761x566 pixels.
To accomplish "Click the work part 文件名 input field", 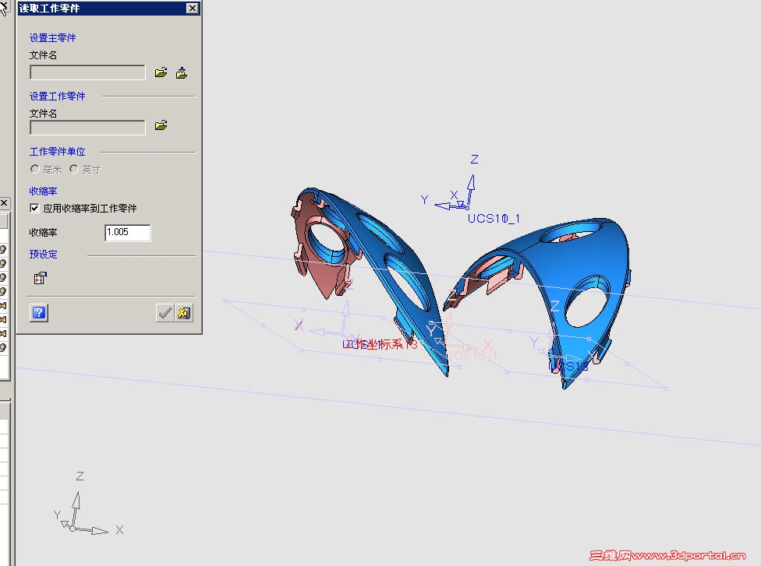I will coord(87,128).
